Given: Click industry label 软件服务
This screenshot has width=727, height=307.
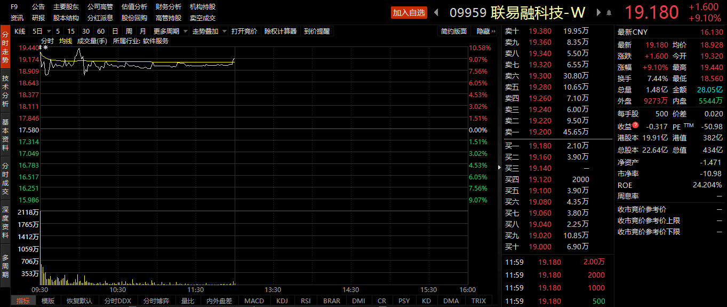Looking at the screenshot, I should point(156,41).
